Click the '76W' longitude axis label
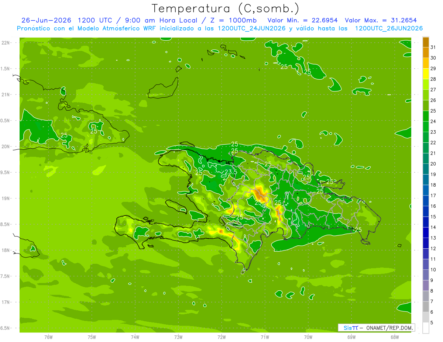 point(48,337)
